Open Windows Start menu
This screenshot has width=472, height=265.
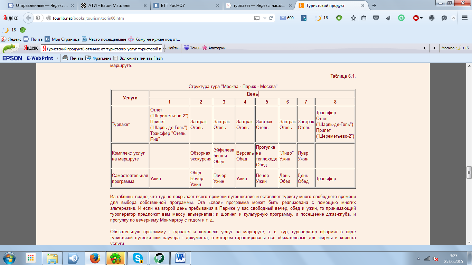coord(9,258)
